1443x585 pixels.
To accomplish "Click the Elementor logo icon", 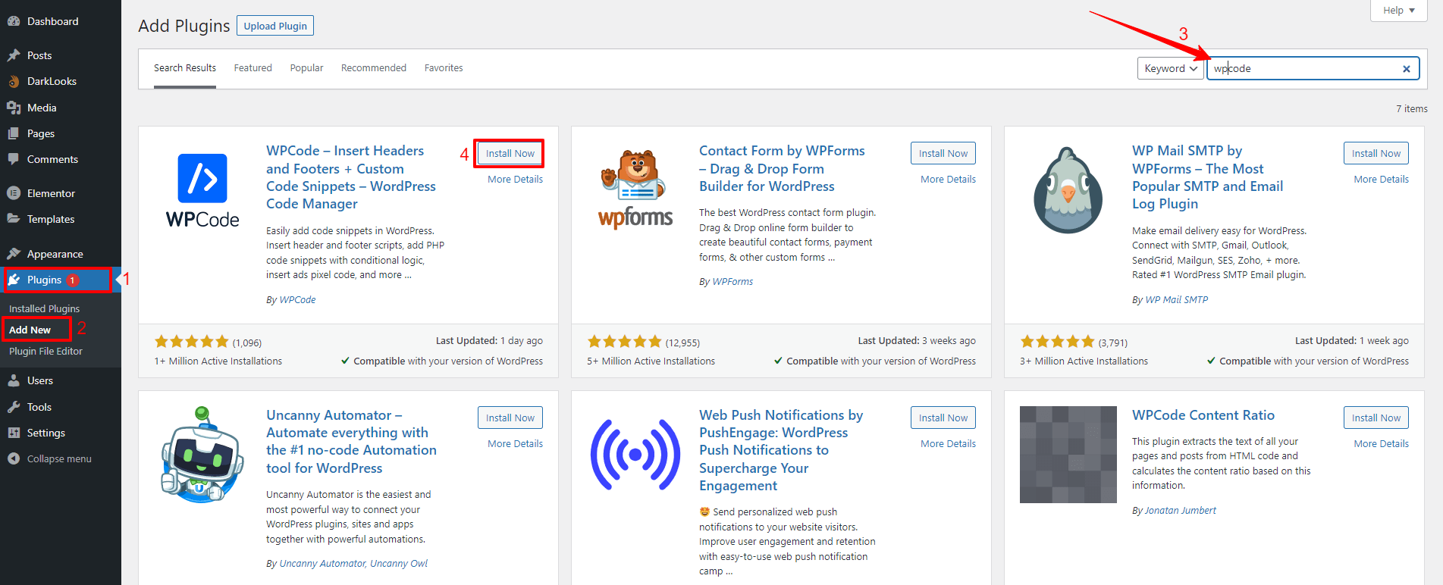I will coord(14,193).
